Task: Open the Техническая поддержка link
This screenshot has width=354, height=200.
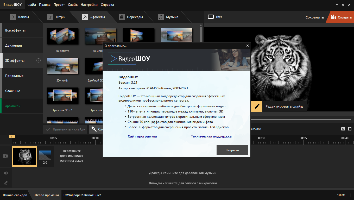Action: [211, 136]
